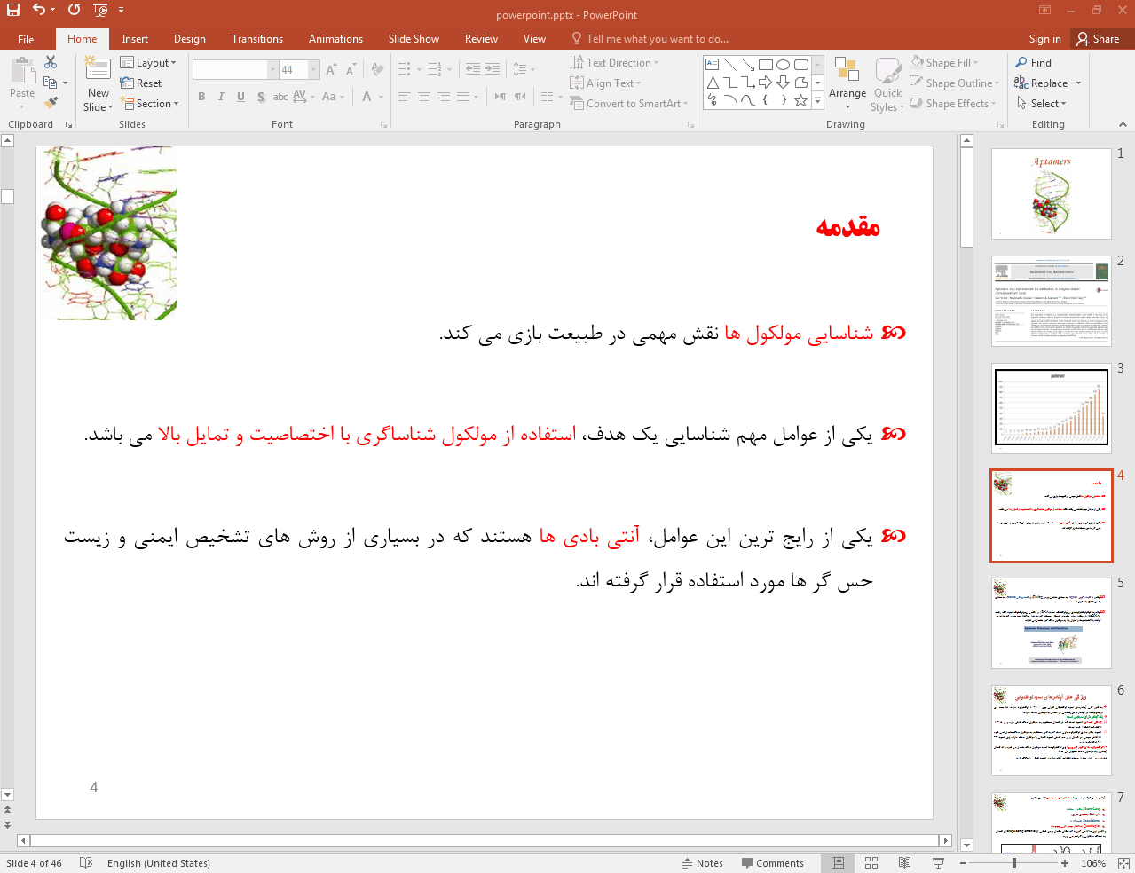Toggle Italic text formatting
Viewport: 1135px width, 873px height.
(x=221, y=97)
